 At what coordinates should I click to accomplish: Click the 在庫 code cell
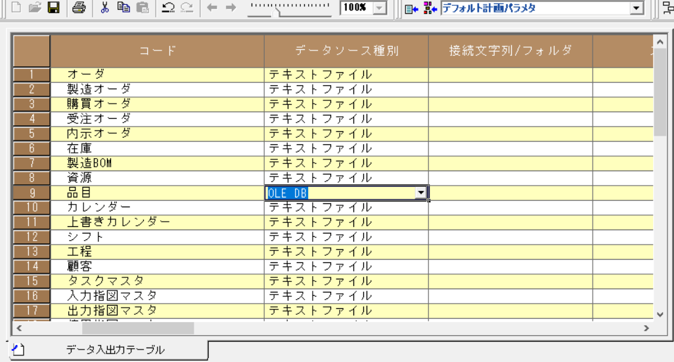pyautogui.click(x=157, y=148)
